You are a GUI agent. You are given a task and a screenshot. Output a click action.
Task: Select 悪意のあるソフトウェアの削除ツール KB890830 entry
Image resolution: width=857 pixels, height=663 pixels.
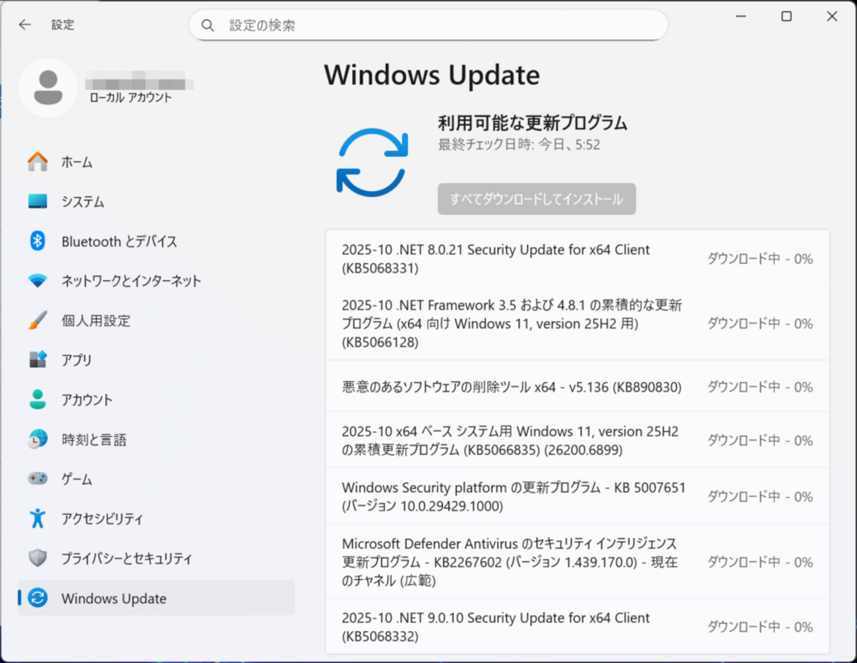click(577, 387)
